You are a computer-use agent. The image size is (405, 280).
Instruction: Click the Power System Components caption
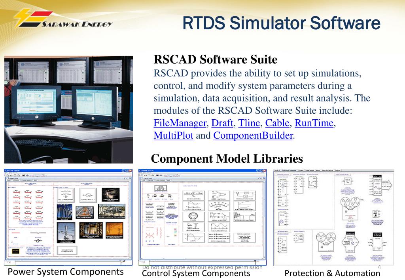(x=66, y=271)
